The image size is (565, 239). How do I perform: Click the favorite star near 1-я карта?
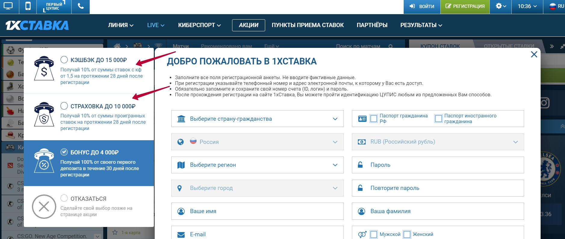click(x=115, y=232)
